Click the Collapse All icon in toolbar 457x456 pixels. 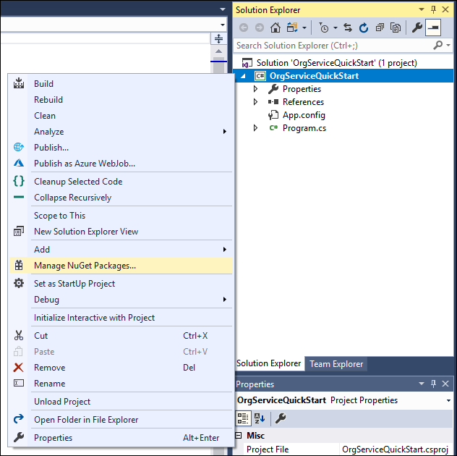(x=380, y=28)
